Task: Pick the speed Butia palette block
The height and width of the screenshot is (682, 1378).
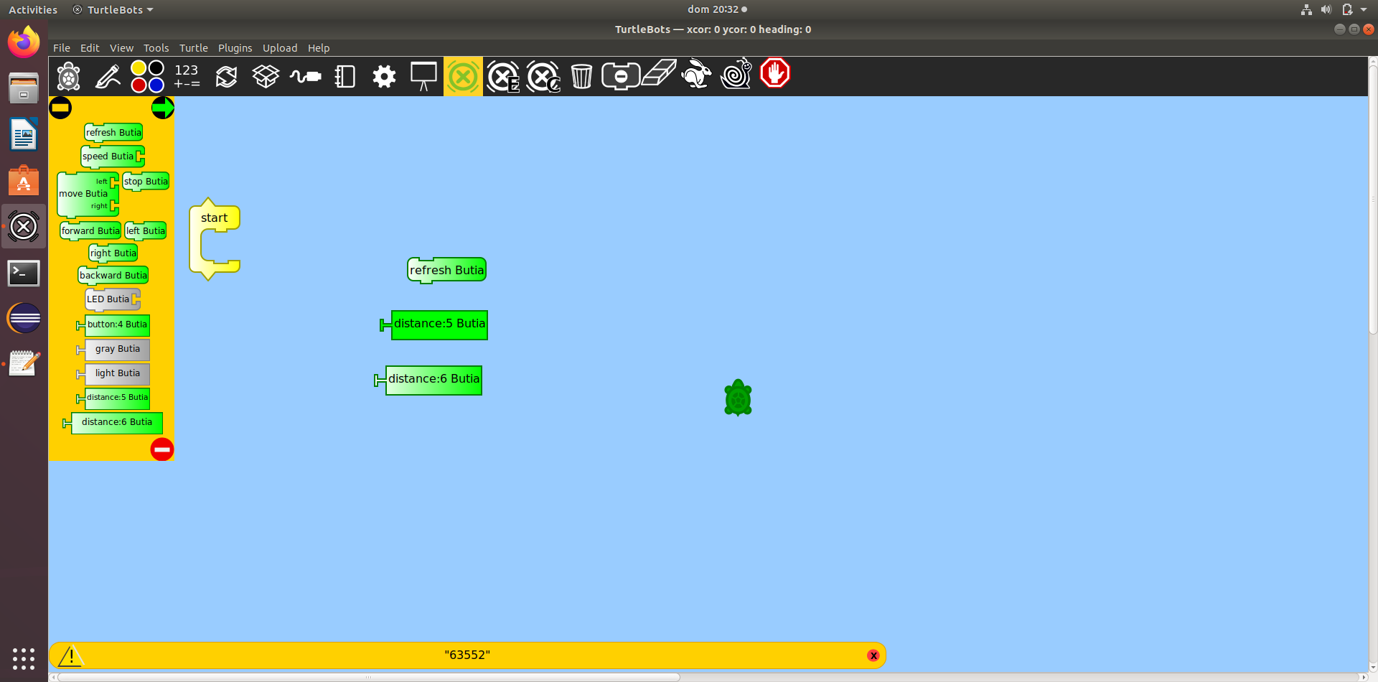Action: tap(112, 157)
